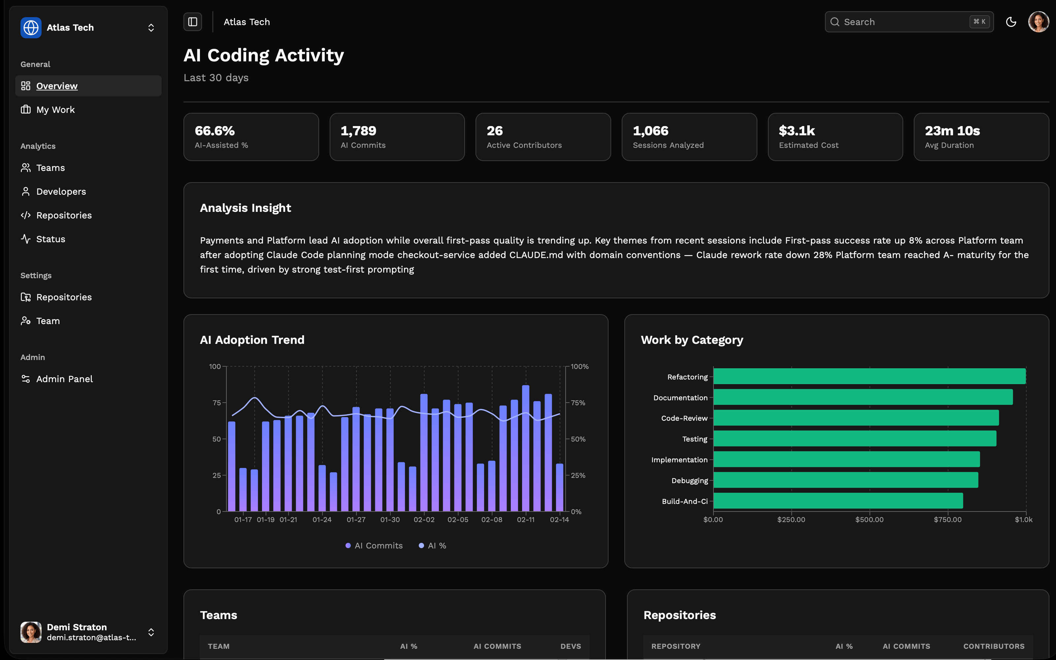
Task: Sort teams table by AI Commits column
Action: pos(497,646)
